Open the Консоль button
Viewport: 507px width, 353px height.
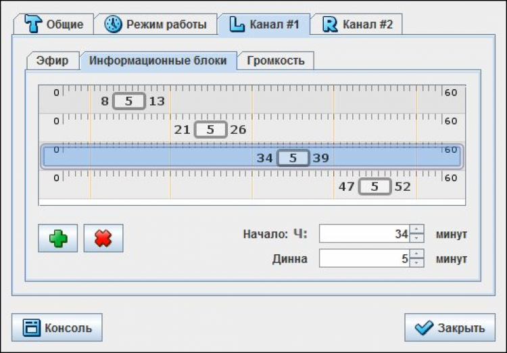click(57, 328)
